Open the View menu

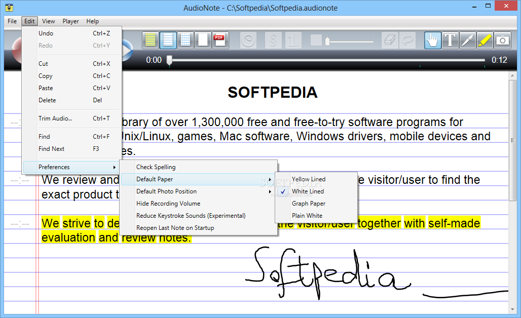click(49, 21)
